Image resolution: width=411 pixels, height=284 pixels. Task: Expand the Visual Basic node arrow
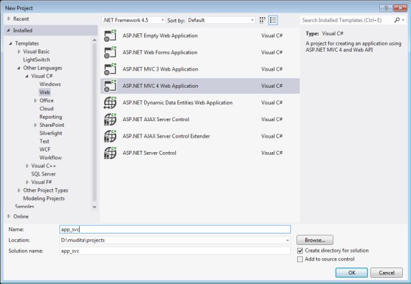click(19, 52)
